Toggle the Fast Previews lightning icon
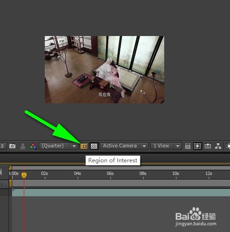The height and width of the screenshot is (232, 230). coord(198,146)
